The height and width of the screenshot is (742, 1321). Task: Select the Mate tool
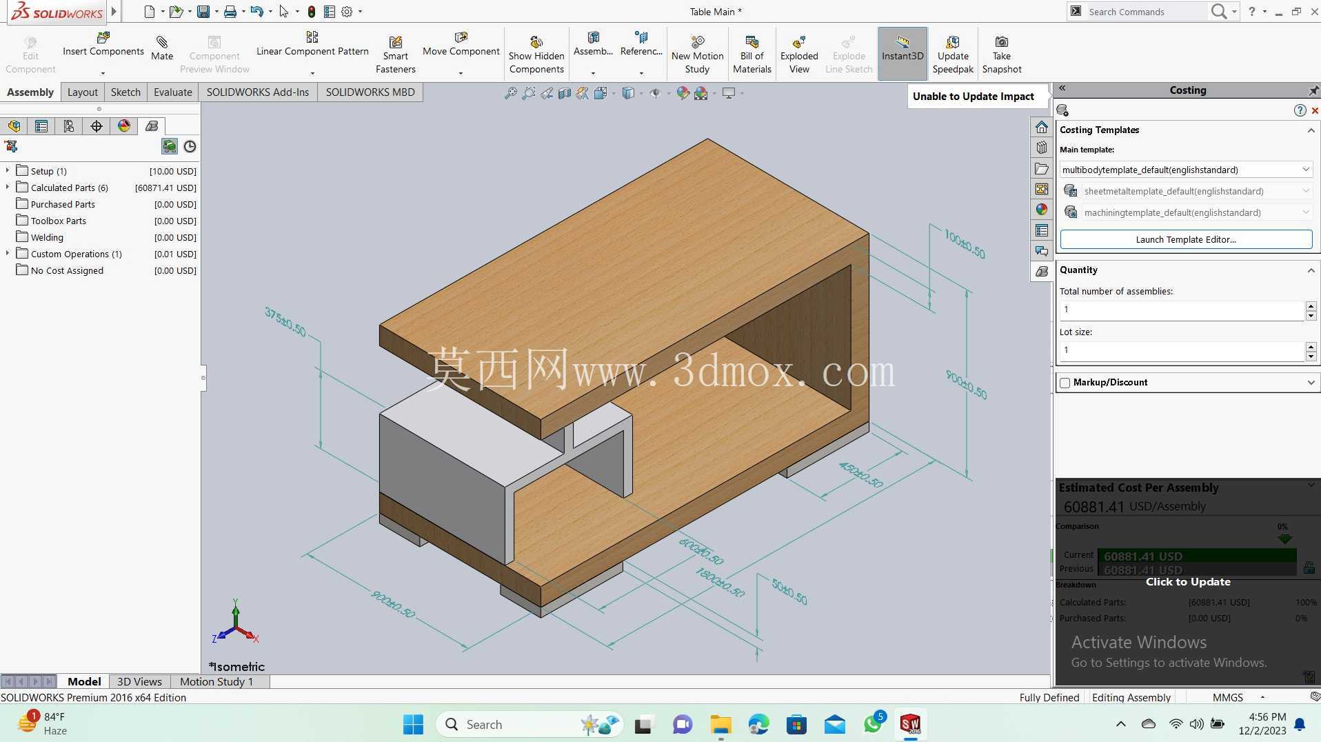[x=162, y=48]
